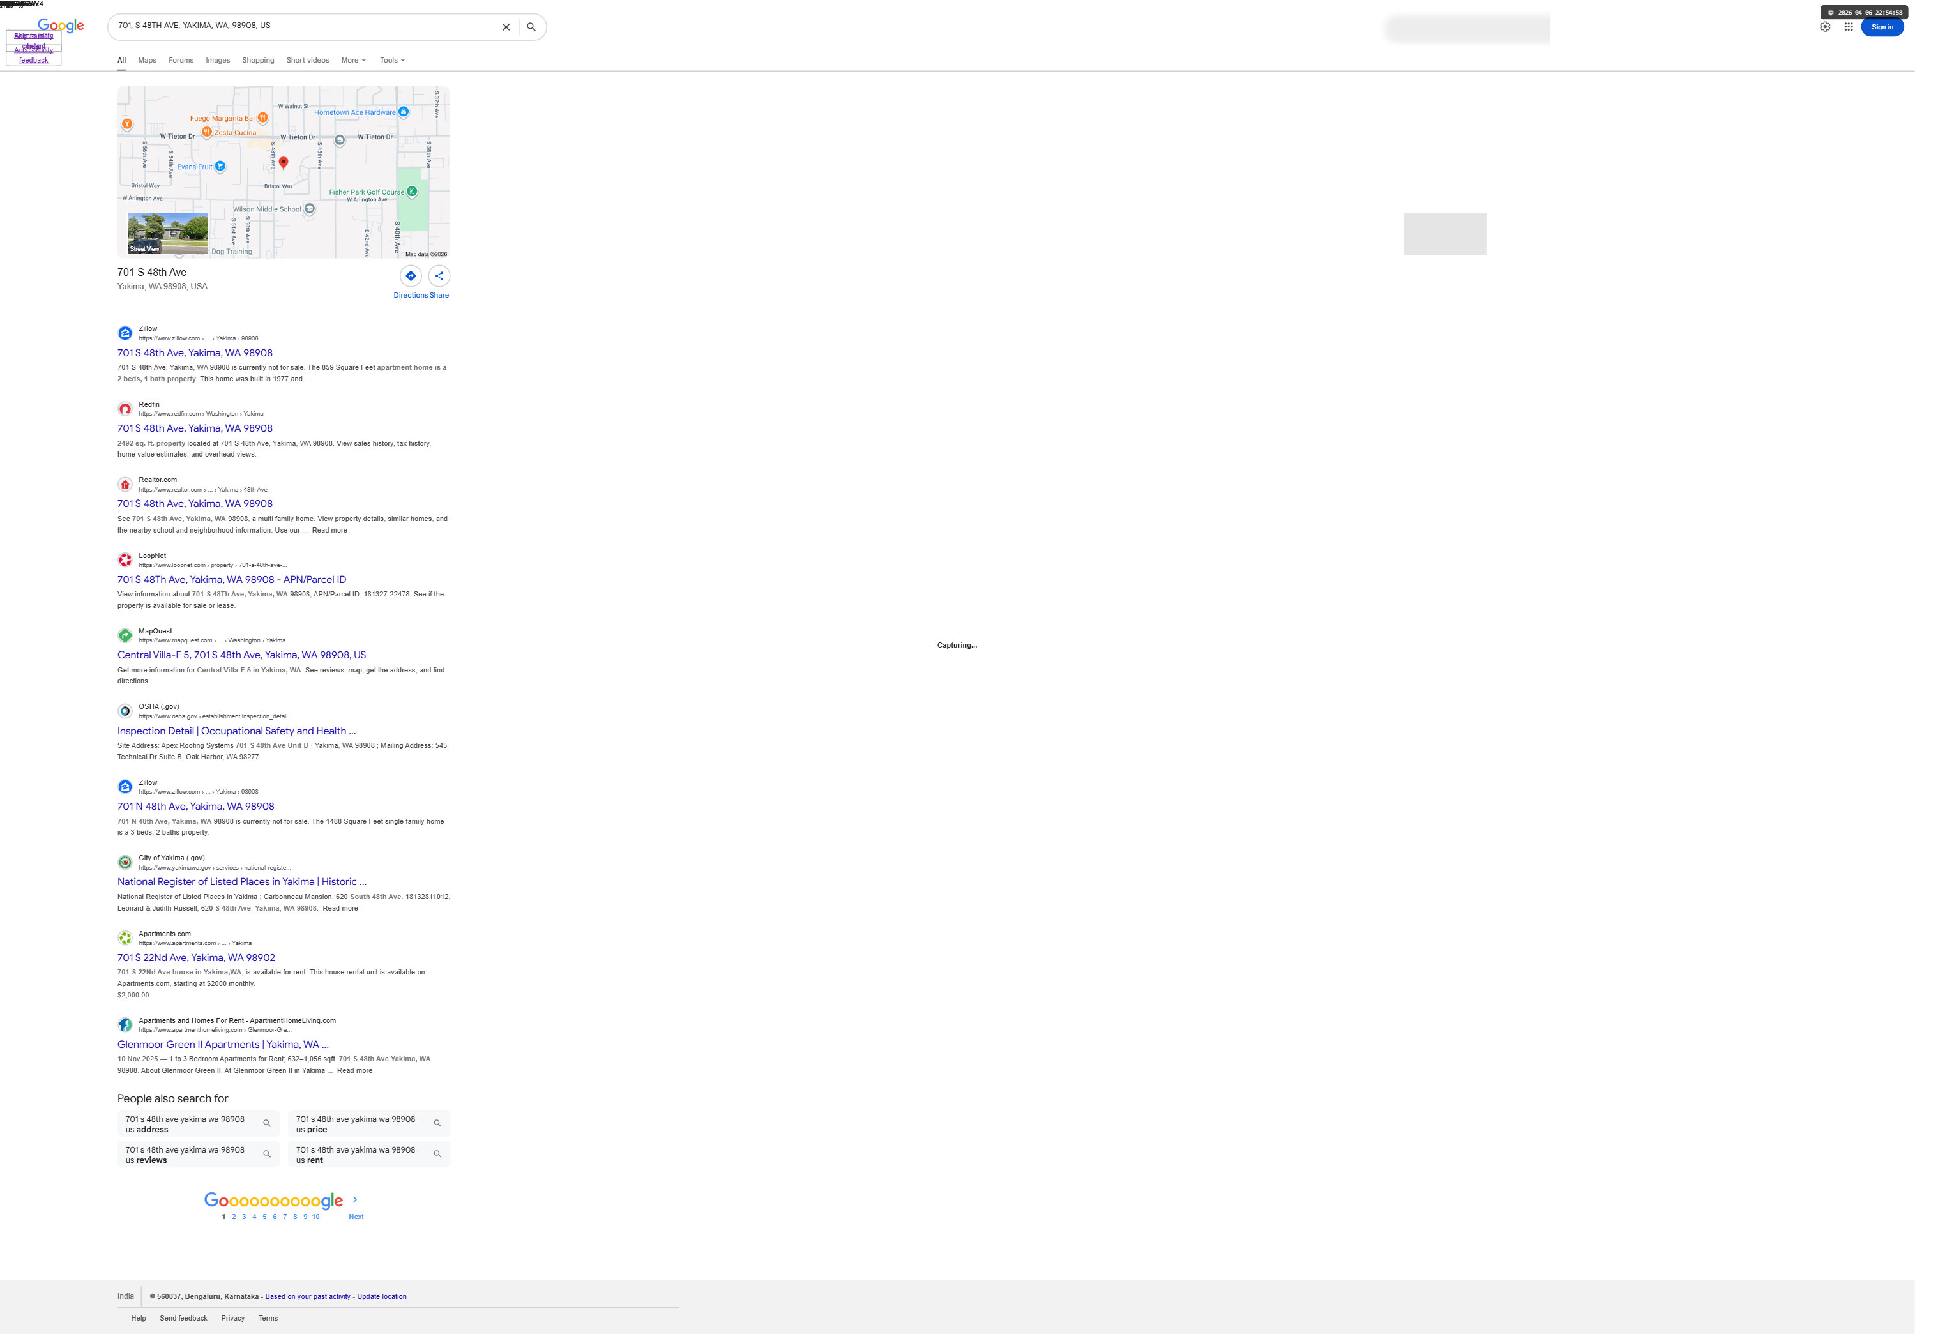Read more on the Realtor.com snippet
The image size is (1938, 1334).
tap(329, 531)
